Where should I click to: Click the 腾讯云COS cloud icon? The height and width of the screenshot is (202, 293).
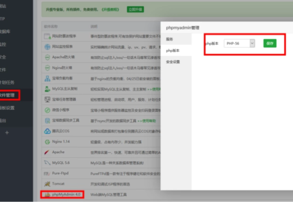coord(47,131)
